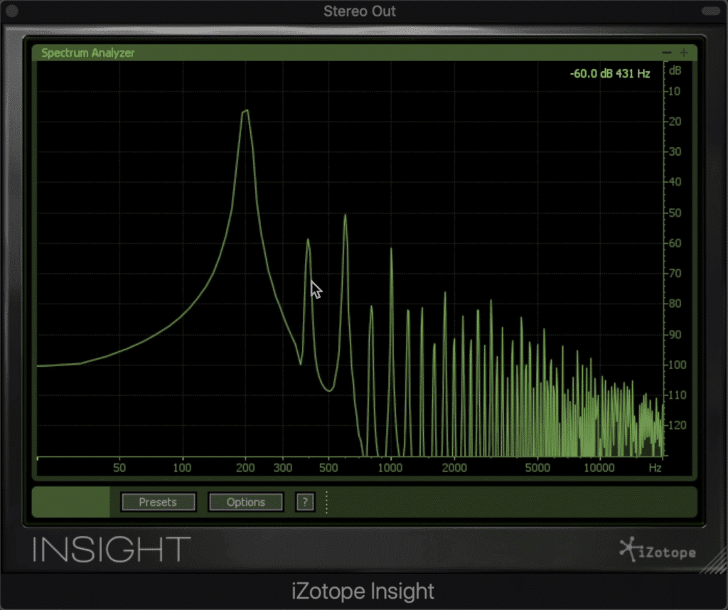Image resolution: width=728 pixels, height=610 pixels.
Task: Click the window close button at top-left
Action: click(x=11, y=11)
